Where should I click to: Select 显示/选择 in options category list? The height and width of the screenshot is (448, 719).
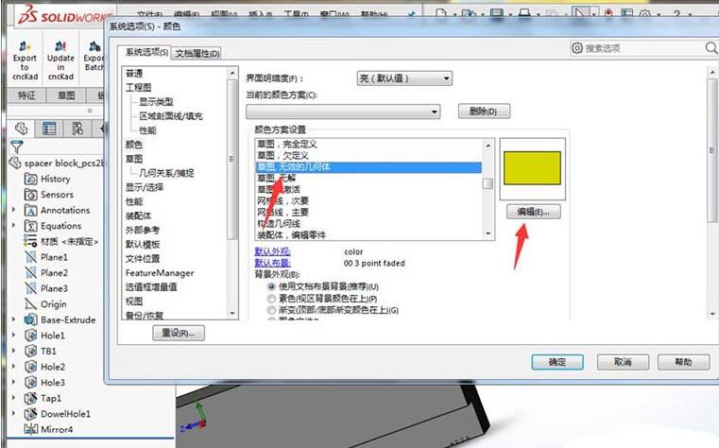(145, 187)
